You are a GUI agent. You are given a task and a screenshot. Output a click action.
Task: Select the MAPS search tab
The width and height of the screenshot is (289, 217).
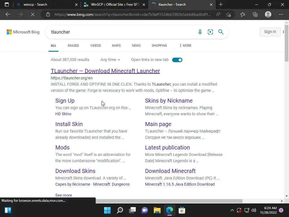116,45
